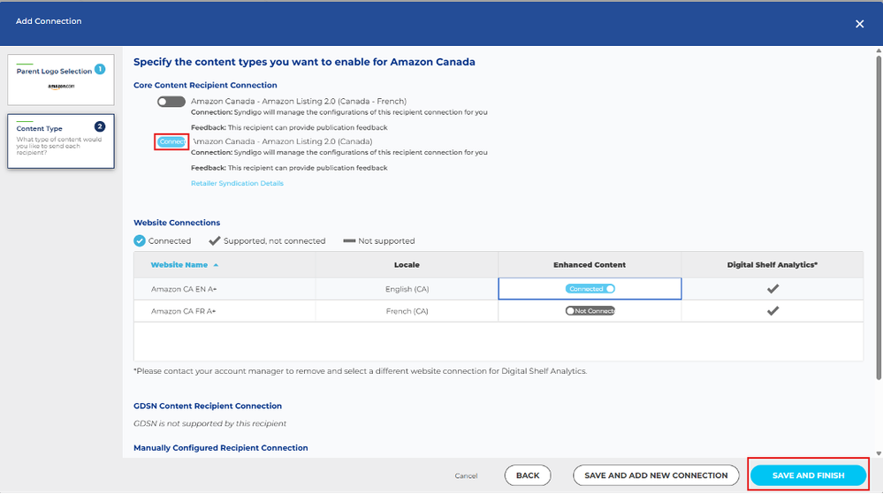Click SAVE AND ADD NEW CONNECTION
The width and height of the screenshot is (883, 494).
tap(656, 475)
